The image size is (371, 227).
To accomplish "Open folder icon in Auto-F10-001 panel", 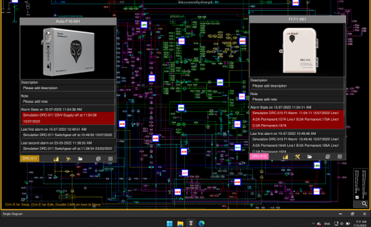I will [x=80, y=159].
